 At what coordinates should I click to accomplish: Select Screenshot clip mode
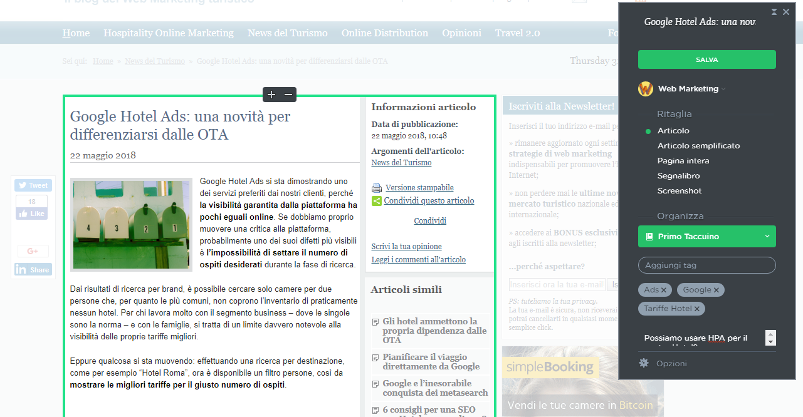680,191
